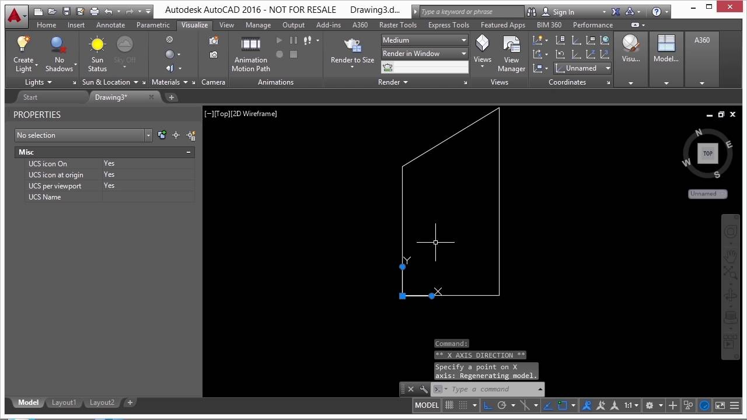Open the Unnamed UCS dropdown in Coordinates
This screenshot has height=420, width=747.
click(582, 68)
